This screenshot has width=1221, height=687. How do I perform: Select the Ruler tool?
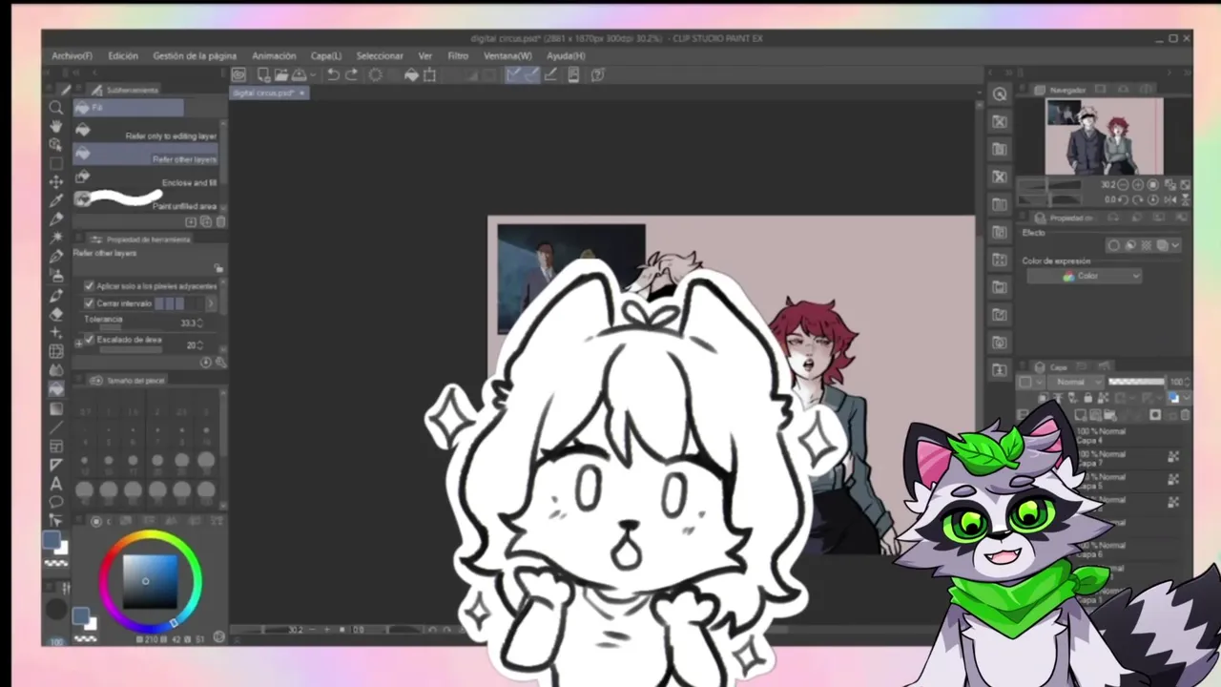coord(56,465)
